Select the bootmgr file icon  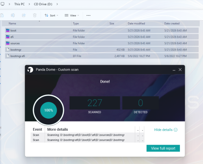point(8,50)
